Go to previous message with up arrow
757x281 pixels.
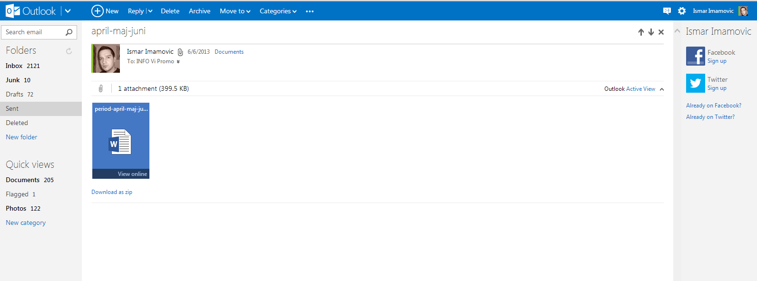[641, 32]
